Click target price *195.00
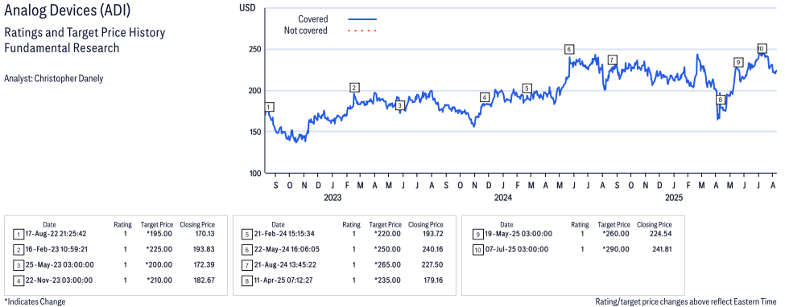785x307 pixels. pyautogui.click(x=160, y=234)
